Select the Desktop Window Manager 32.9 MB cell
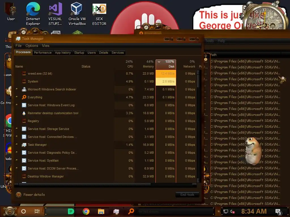290x217 pixels. [145, 176]
